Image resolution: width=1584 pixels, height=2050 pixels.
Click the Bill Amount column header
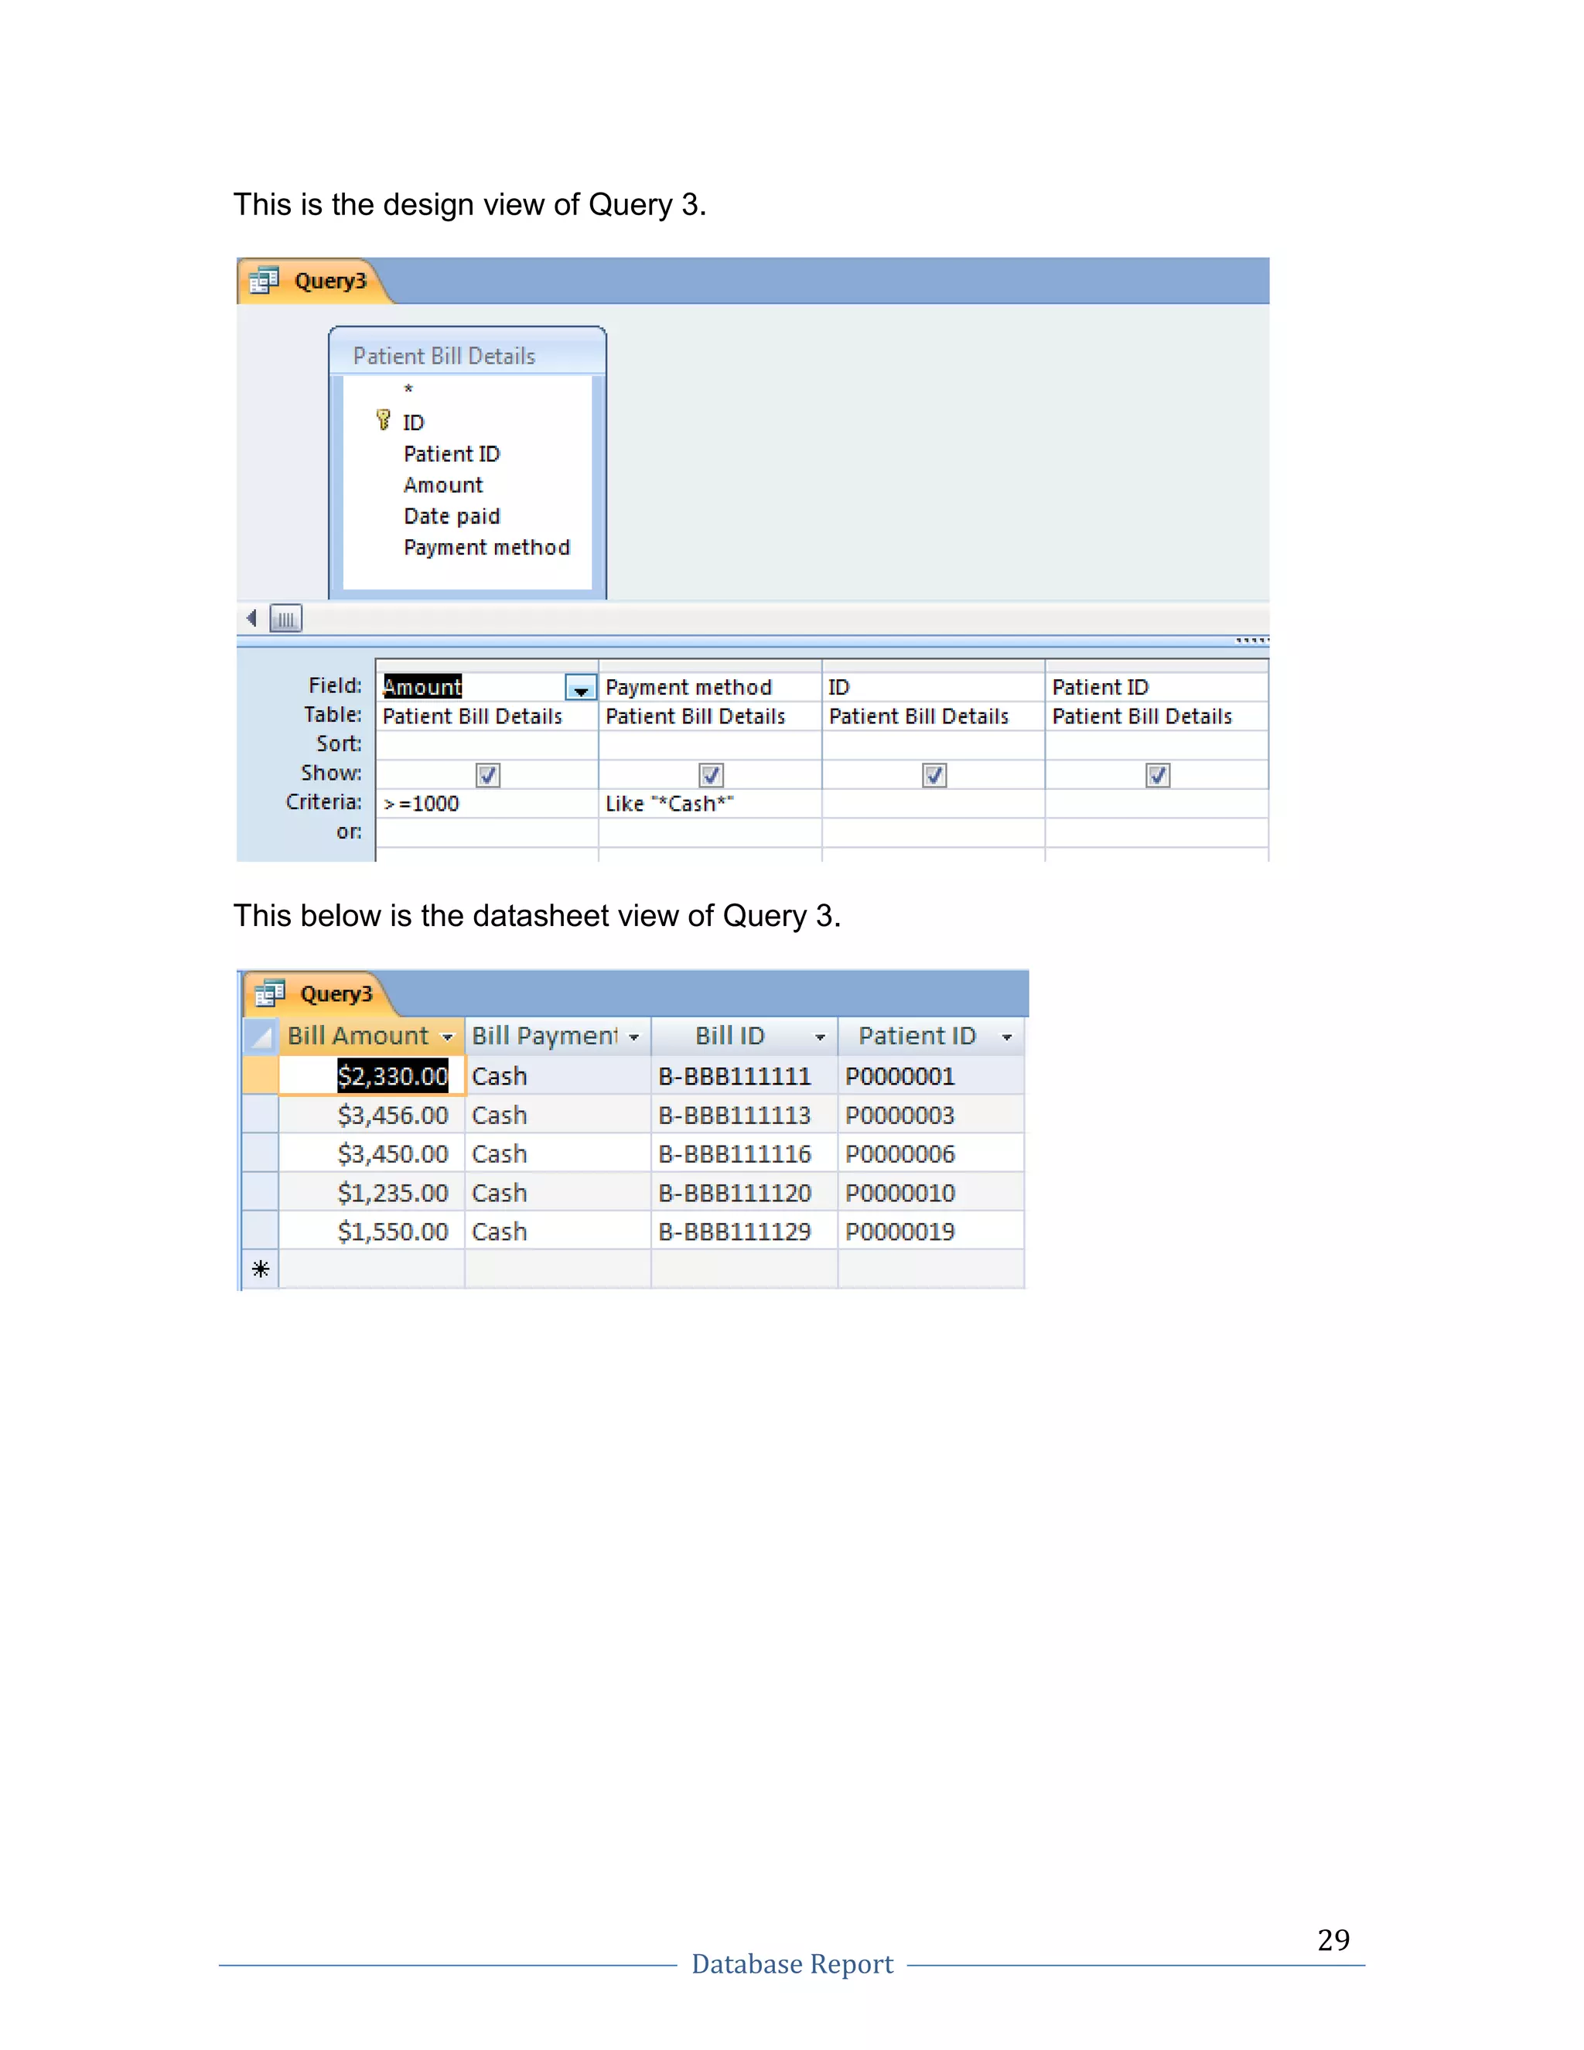(371, 1037)
